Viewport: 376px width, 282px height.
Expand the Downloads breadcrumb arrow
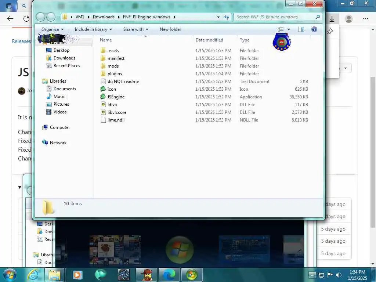point(119,17)
